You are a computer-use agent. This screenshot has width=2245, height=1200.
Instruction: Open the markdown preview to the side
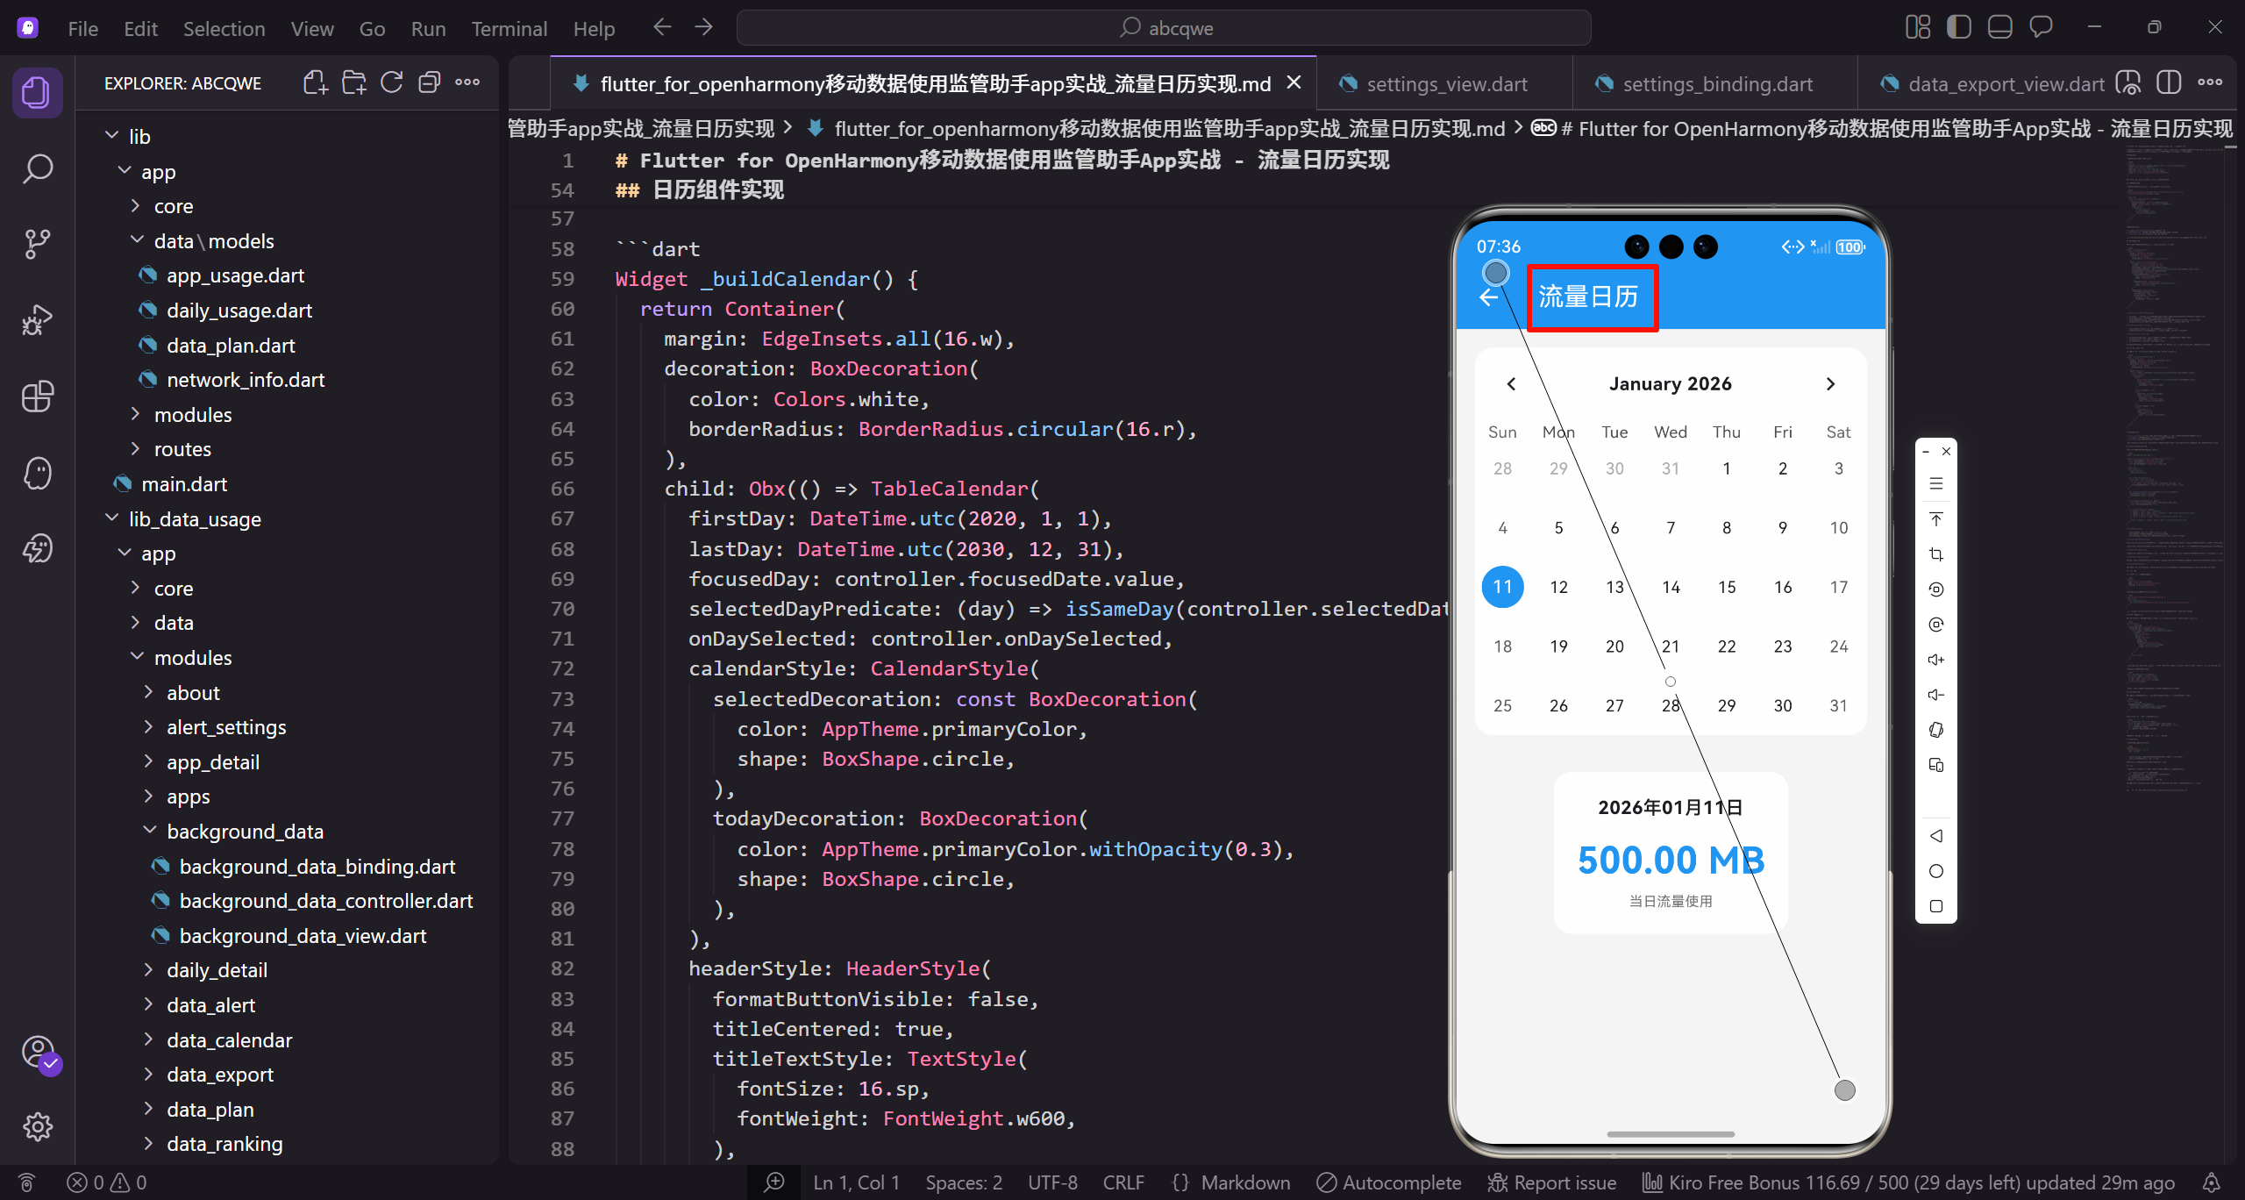pos(2128,83)
